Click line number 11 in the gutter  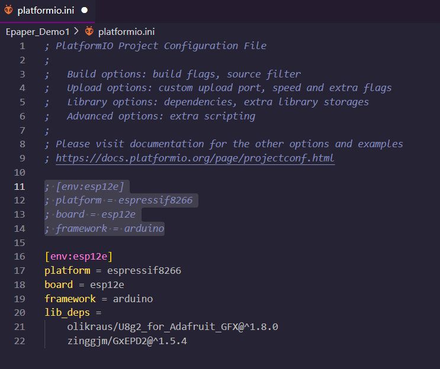coord(20,187)
